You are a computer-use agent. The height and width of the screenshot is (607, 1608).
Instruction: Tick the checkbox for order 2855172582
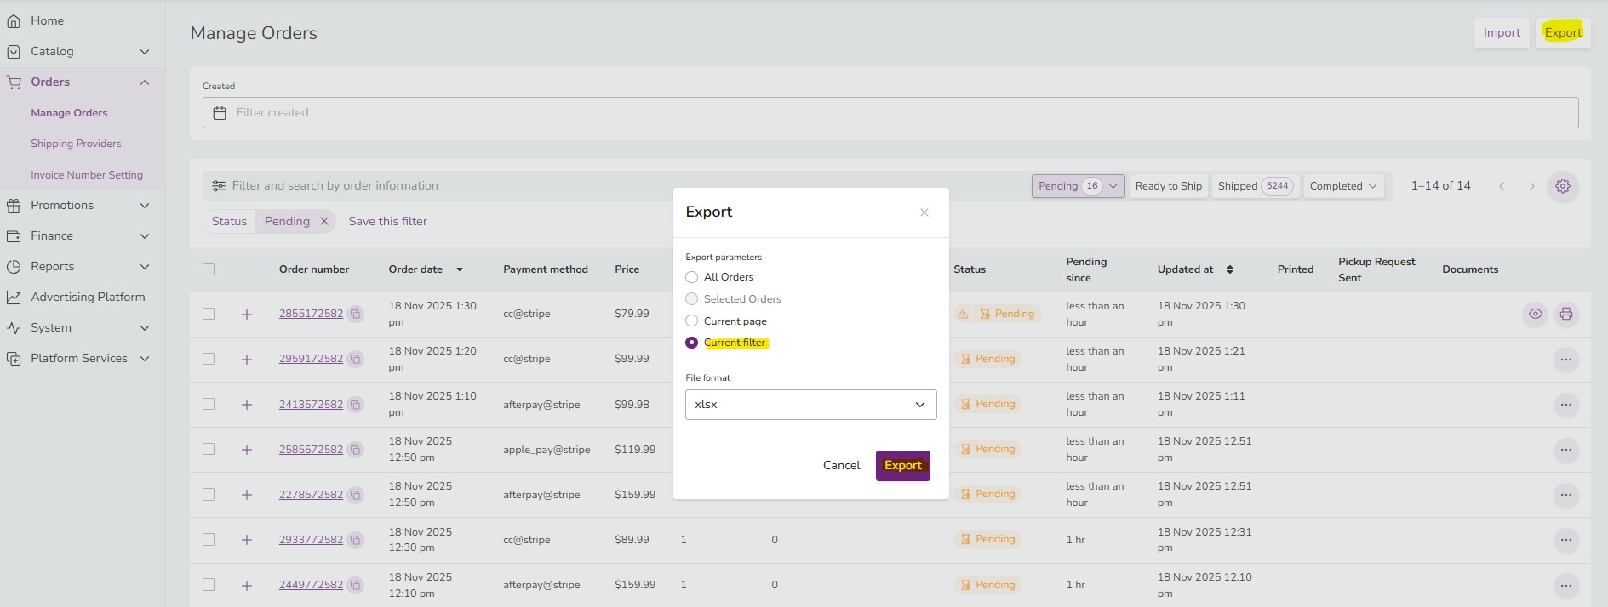pyautogui.click(x=209, y=314)
